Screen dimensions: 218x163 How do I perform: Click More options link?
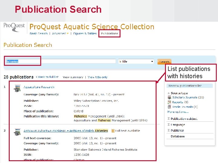[178, 112]
